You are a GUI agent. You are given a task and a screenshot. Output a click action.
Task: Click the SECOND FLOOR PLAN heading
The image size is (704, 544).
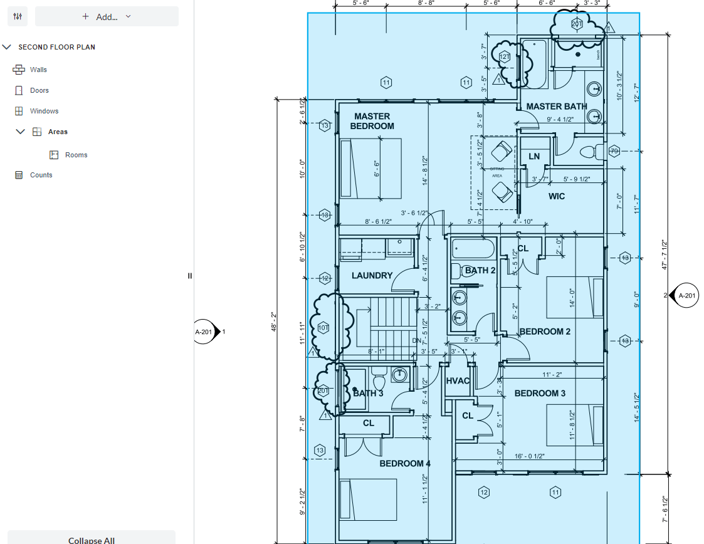tap(56, 47)
